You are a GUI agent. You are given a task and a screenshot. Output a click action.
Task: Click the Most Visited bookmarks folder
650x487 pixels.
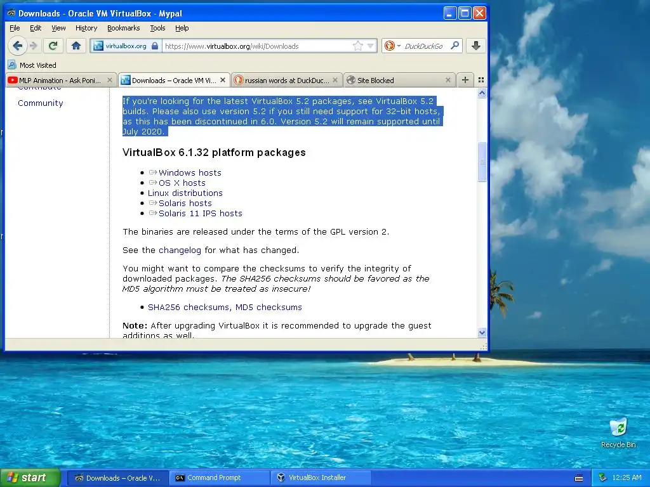coord(32,65)
